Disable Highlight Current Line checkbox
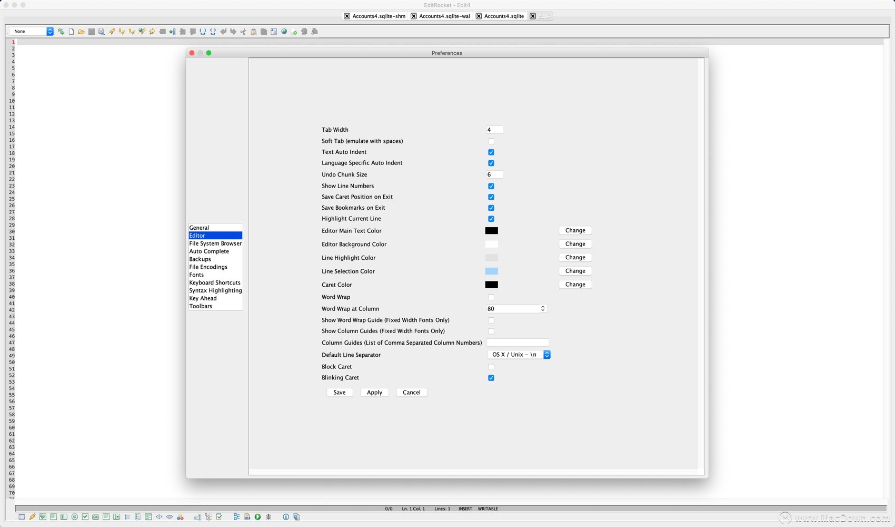 click(x=491, y=219)
